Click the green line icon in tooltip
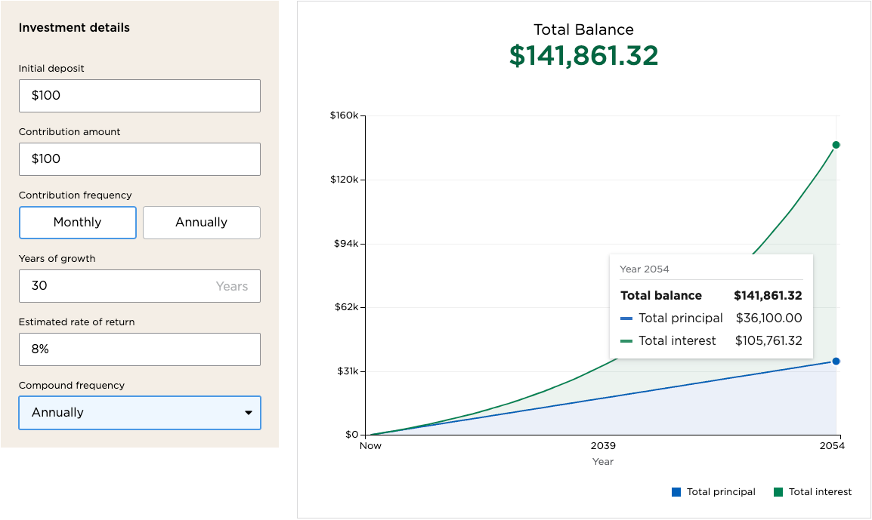872x520 pixels. pos(626,341)
